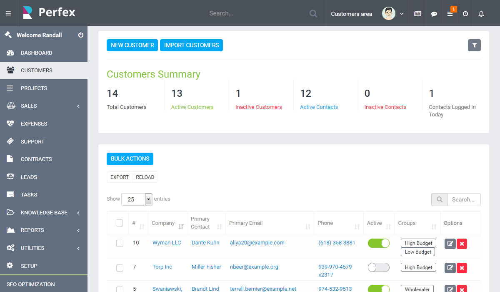Open the chat bubble icon in top bar

point(434,14)
